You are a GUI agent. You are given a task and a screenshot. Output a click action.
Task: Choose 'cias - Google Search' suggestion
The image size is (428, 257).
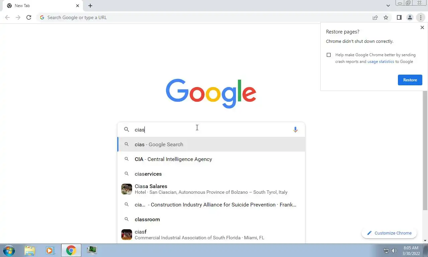pos(211,145)
